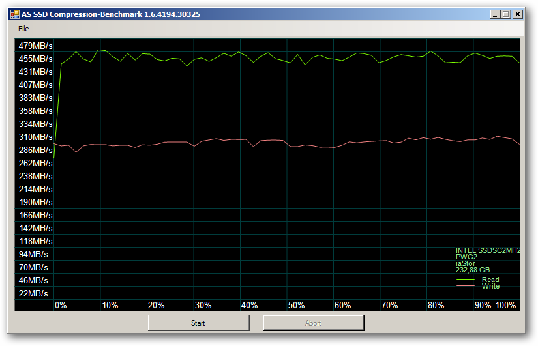Click the 90% compression axis label
The height and width of the screenshot is (346, 538).
[483, 305]
